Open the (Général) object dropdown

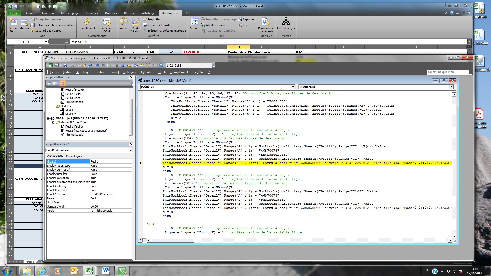[x=293, y=87]
